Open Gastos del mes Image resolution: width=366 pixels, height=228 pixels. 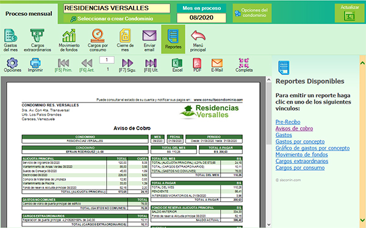coord(10,40)
